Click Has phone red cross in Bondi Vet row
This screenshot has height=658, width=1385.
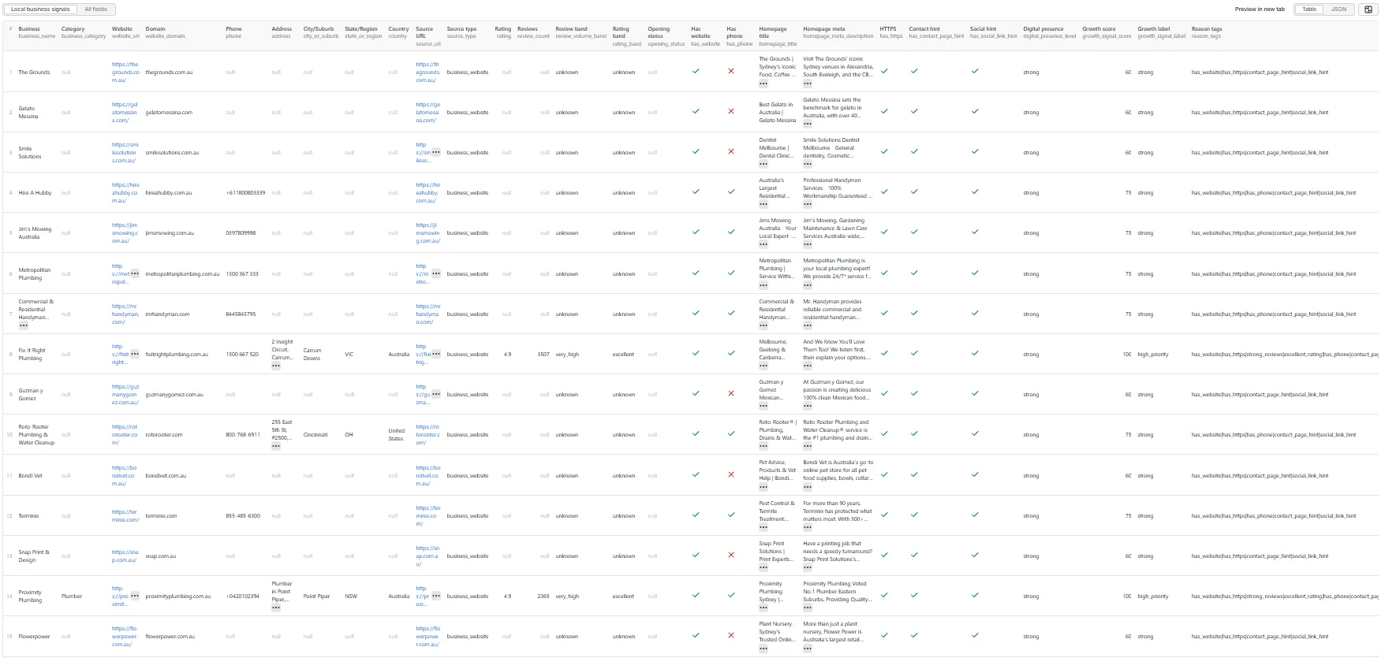pos(731,474)
